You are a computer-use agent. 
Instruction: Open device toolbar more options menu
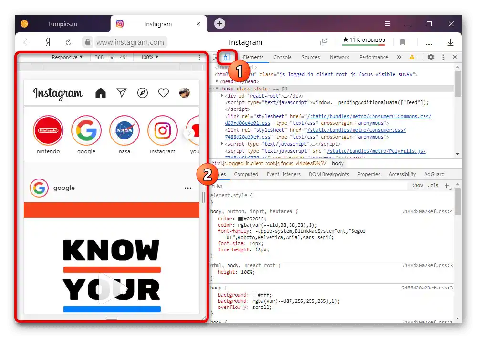(199, 57)
